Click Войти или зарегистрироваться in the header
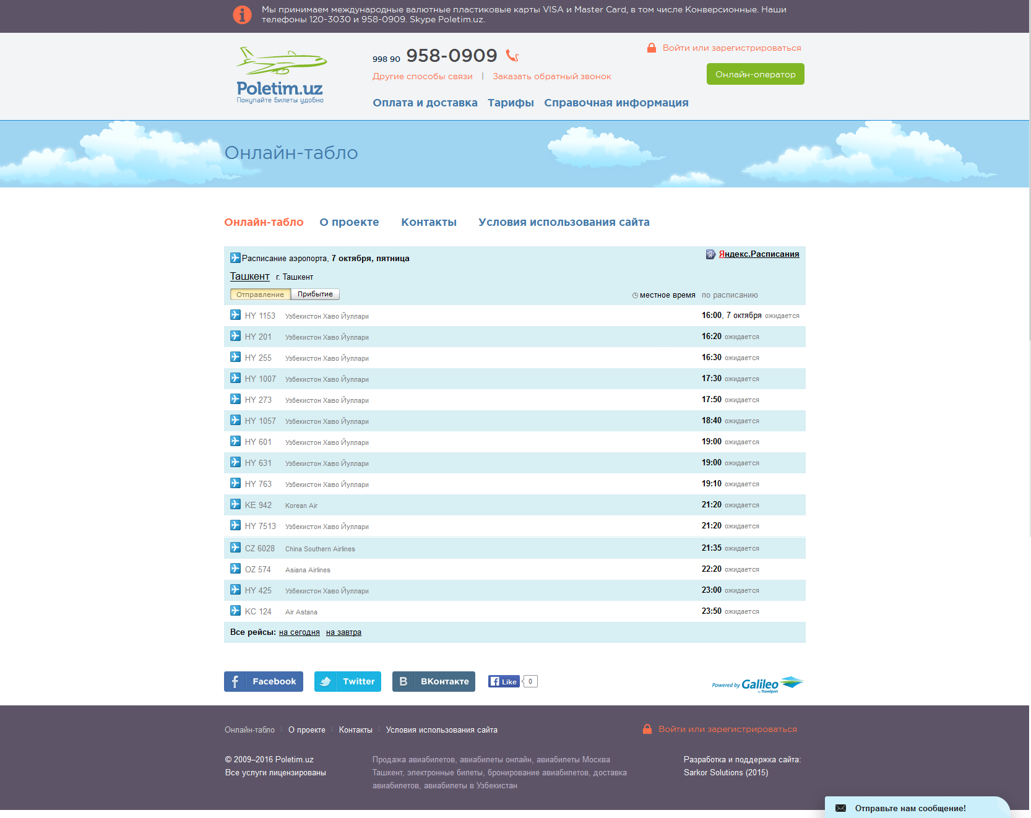Viewport: 1031px width, 818px height. coord(731,48)
